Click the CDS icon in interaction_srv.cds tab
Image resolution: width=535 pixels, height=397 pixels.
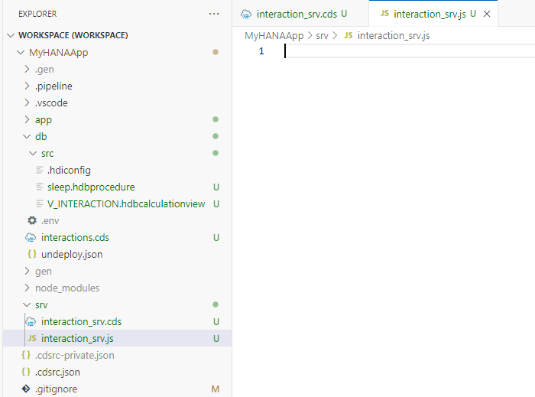coord(246,14)
